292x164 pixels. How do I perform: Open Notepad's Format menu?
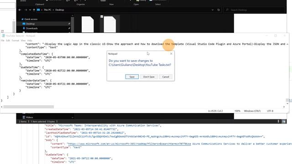pos(15,41)
